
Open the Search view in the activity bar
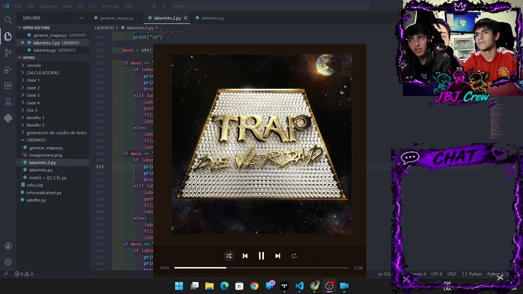coord(8,20)
